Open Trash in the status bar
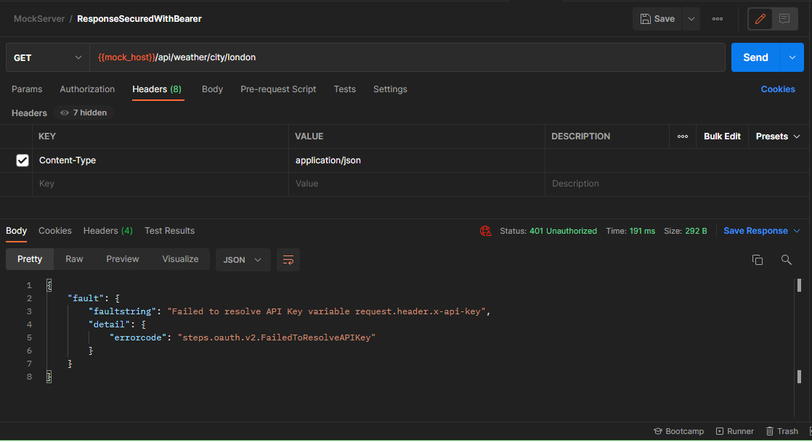 tap(782, 431)
